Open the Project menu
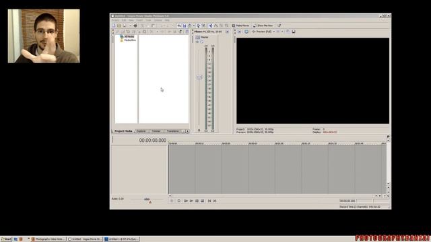Viewport: 431px width, 242px height. coord(115,20)
